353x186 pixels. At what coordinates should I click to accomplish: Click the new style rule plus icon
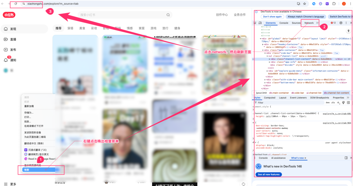(338, 102)
